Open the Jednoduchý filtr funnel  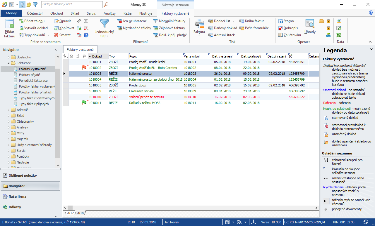coord(104,25)
